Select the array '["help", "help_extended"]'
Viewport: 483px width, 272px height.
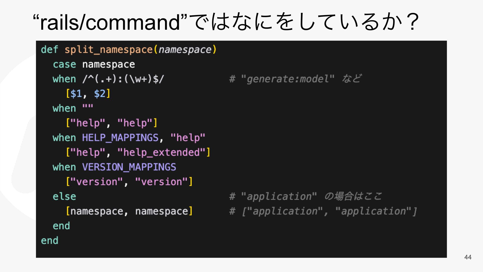coord(138,152)
